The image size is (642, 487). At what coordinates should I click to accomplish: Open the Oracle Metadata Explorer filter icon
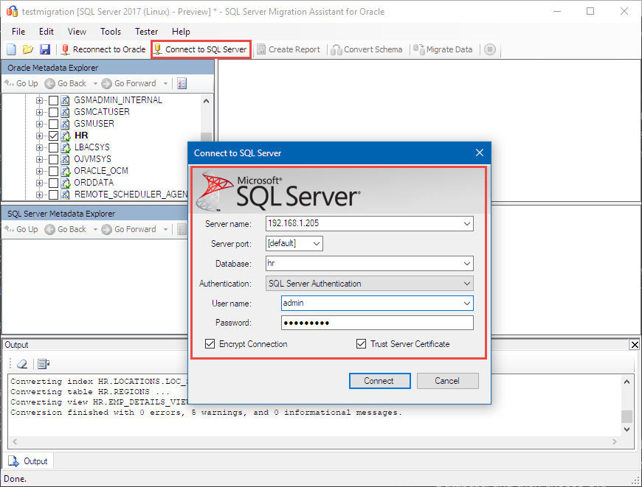pos(182,83)
